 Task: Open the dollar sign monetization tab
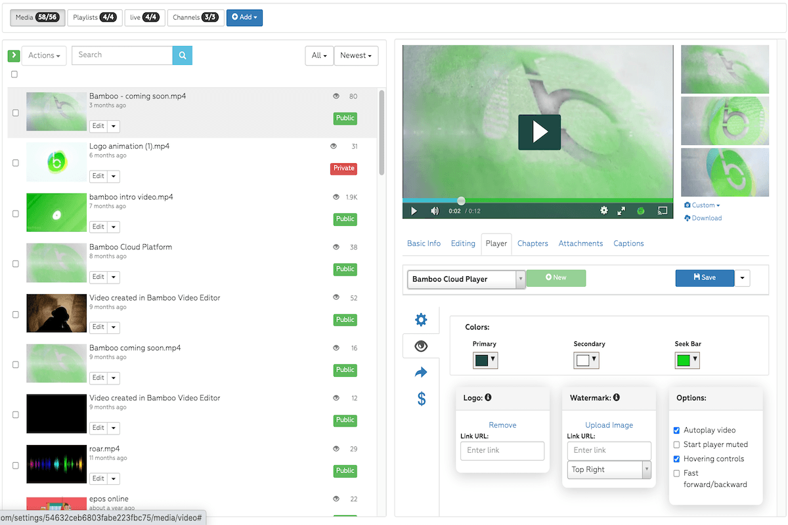click(x=421, y=398)
